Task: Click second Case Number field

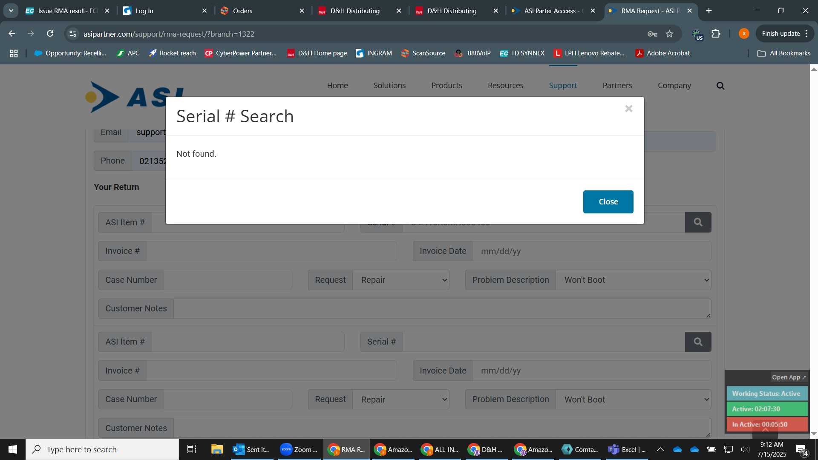Action: [x=228, y=400]
